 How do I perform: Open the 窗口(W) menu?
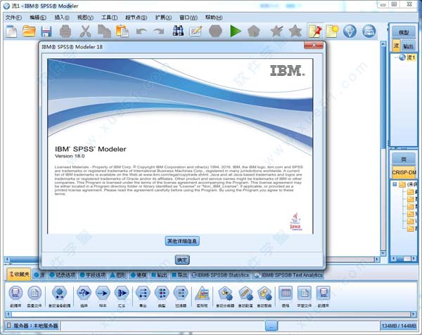pyautogui.click(x=188, y=18)
